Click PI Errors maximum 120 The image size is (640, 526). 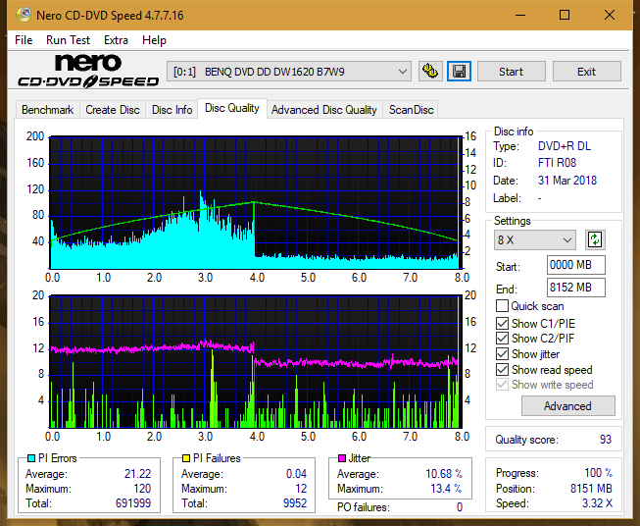point(142,489)
